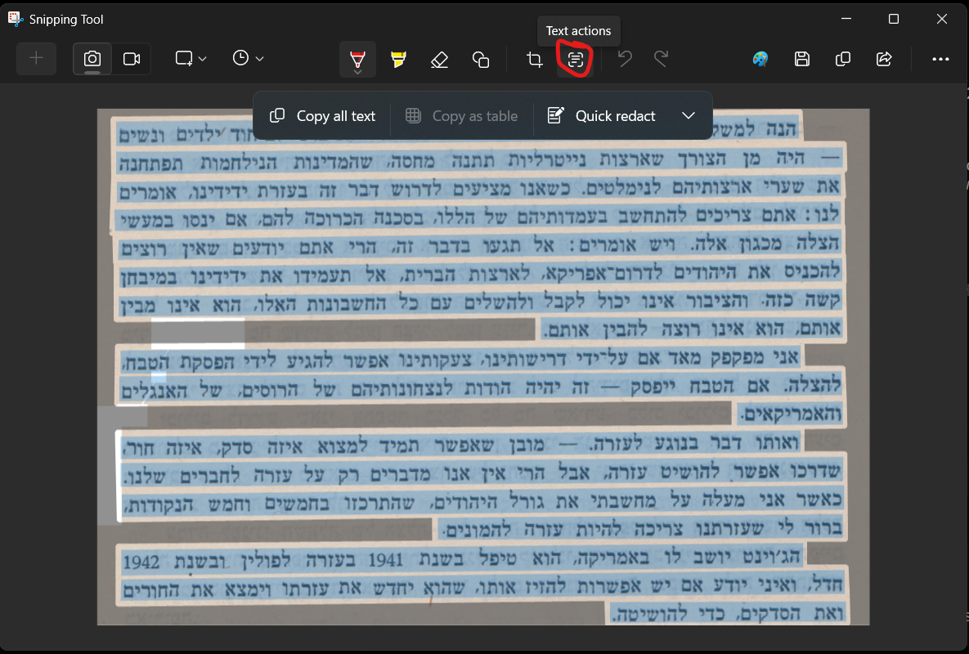Click the New snip plus button
This screenshot has width=969, height=654.
tap(36, 59)
